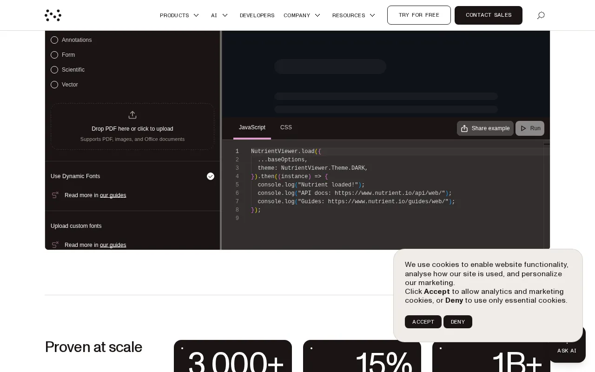Click the 'Upload custom fonts' label

point(76,226)
